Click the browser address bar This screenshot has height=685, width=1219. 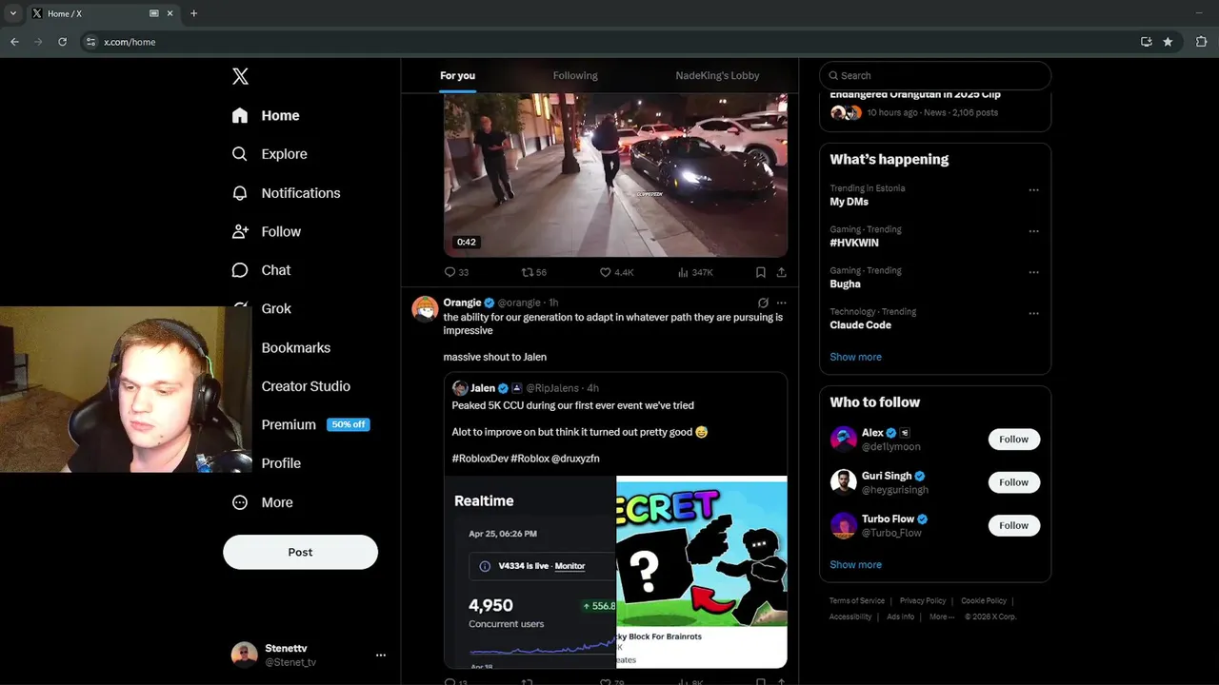609,42
